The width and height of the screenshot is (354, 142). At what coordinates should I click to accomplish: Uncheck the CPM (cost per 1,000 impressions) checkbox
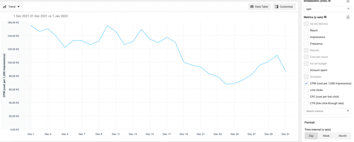pos(306,83)
